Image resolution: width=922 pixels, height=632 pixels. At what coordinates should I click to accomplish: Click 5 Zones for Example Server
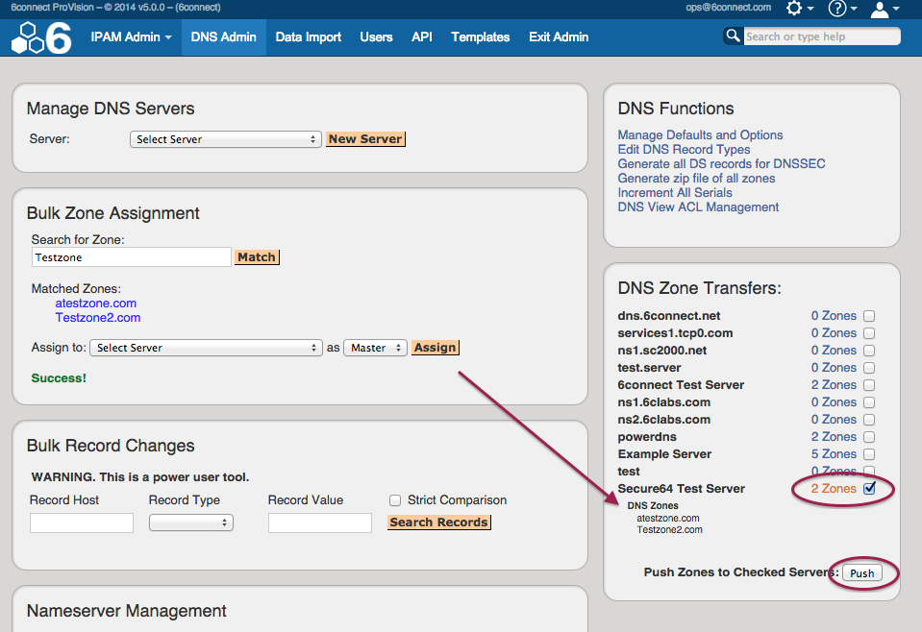point(834,454)
